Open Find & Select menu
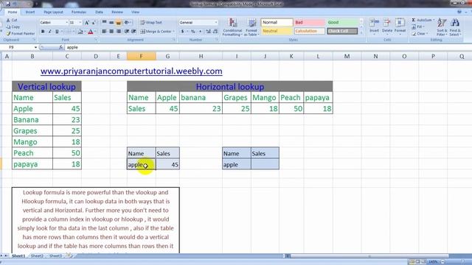This screenshot has height=265, width=472. tap(455, 27)
